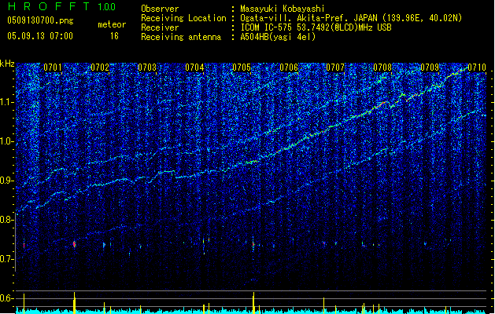This screenshot has height=314, width=495.
Task: Click the location text Ogata-vill. Akita-Pref. JAPAN
Action: pyautogui.click(x=308, y=18)
